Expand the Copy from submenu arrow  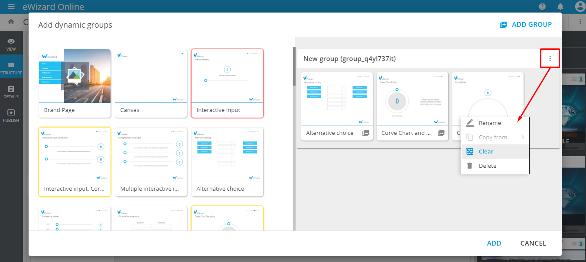[523, 137]
